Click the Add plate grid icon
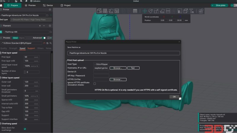Screen dimensions: 237x133 (105, 11)
